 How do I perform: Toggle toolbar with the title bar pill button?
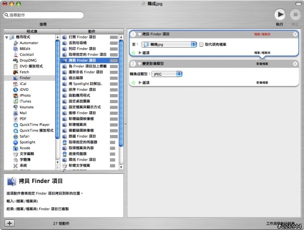click(x=298, y=4)
